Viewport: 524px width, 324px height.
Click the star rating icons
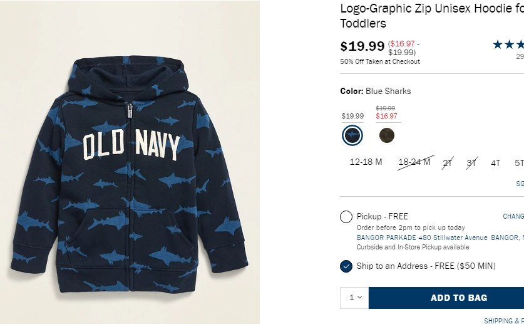click(508, 44)
